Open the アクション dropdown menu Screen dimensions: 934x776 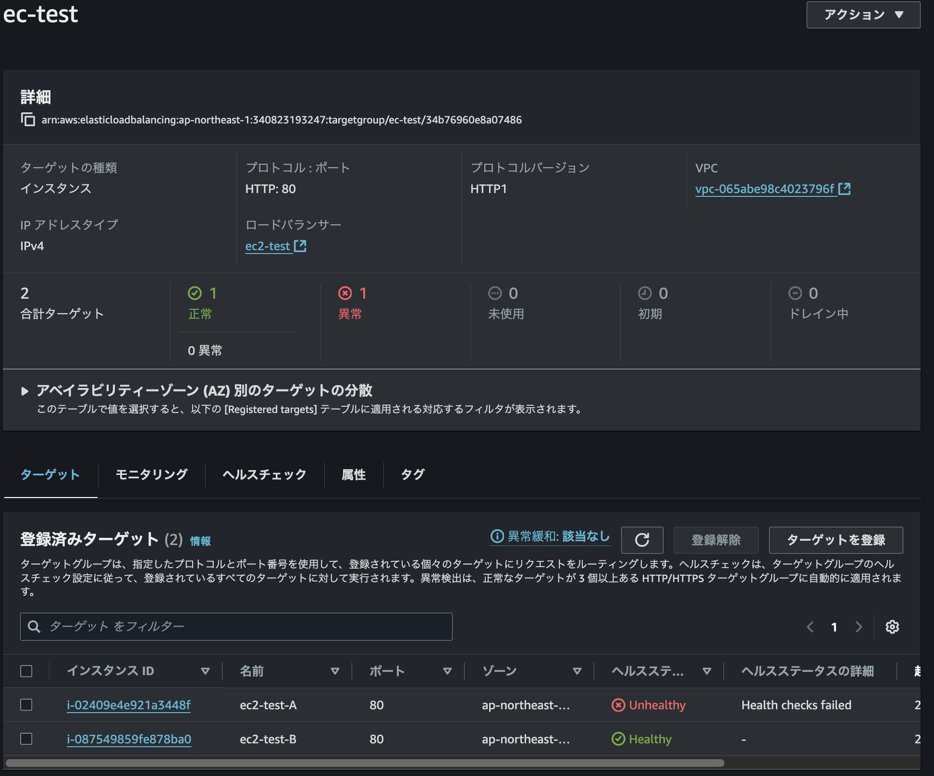coord(863,14)
